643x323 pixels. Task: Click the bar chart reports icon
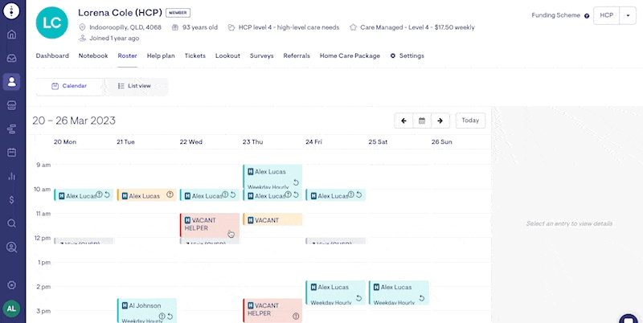coord(11,176)
